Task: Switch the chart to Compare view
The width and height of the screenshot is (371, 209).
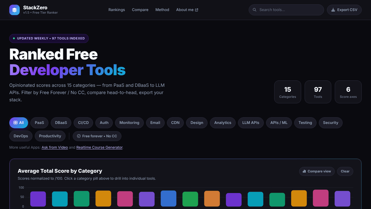Action: pyautogui.click(x=317, y=171)
